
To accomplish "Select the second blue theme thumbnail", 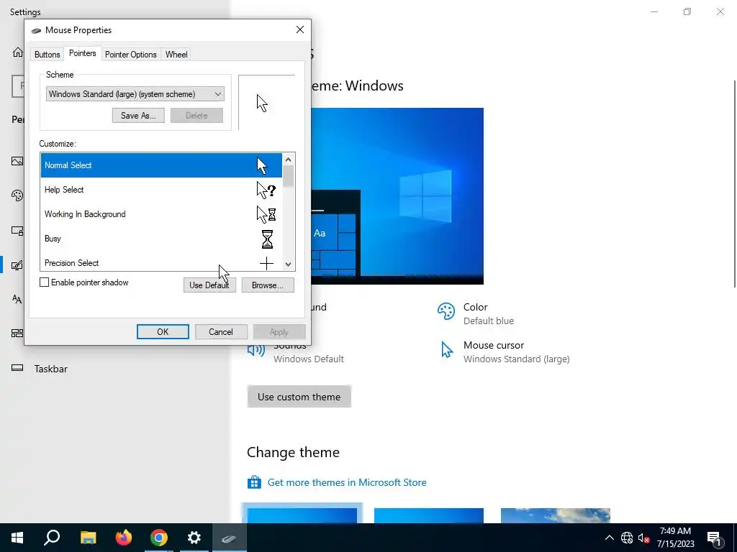I will 429,515.
